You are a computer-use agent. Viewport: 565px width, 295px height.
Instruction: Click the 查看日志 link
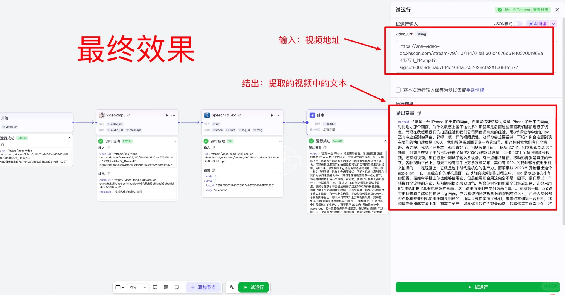click(541, 10)
